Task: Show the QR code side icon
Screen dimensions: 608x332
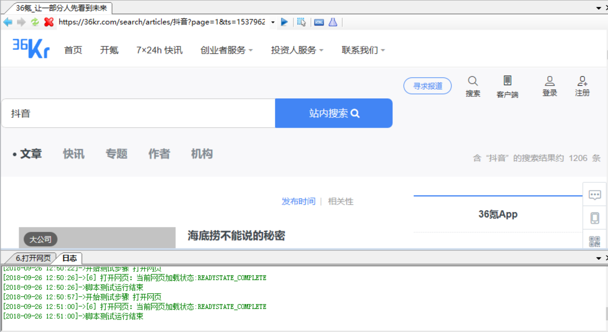Action: (x=595, y=241)
